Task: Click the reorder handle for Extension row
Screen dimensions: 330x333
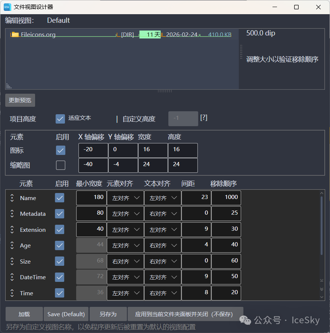Action: [x=12, y=230]
